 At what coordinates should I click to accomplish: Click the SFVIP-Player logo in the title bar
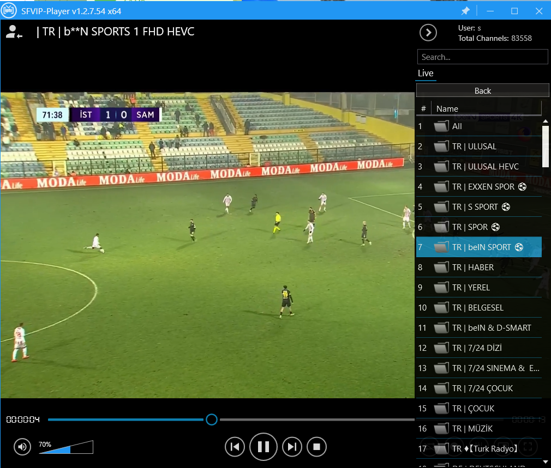(x=9, y=10)
